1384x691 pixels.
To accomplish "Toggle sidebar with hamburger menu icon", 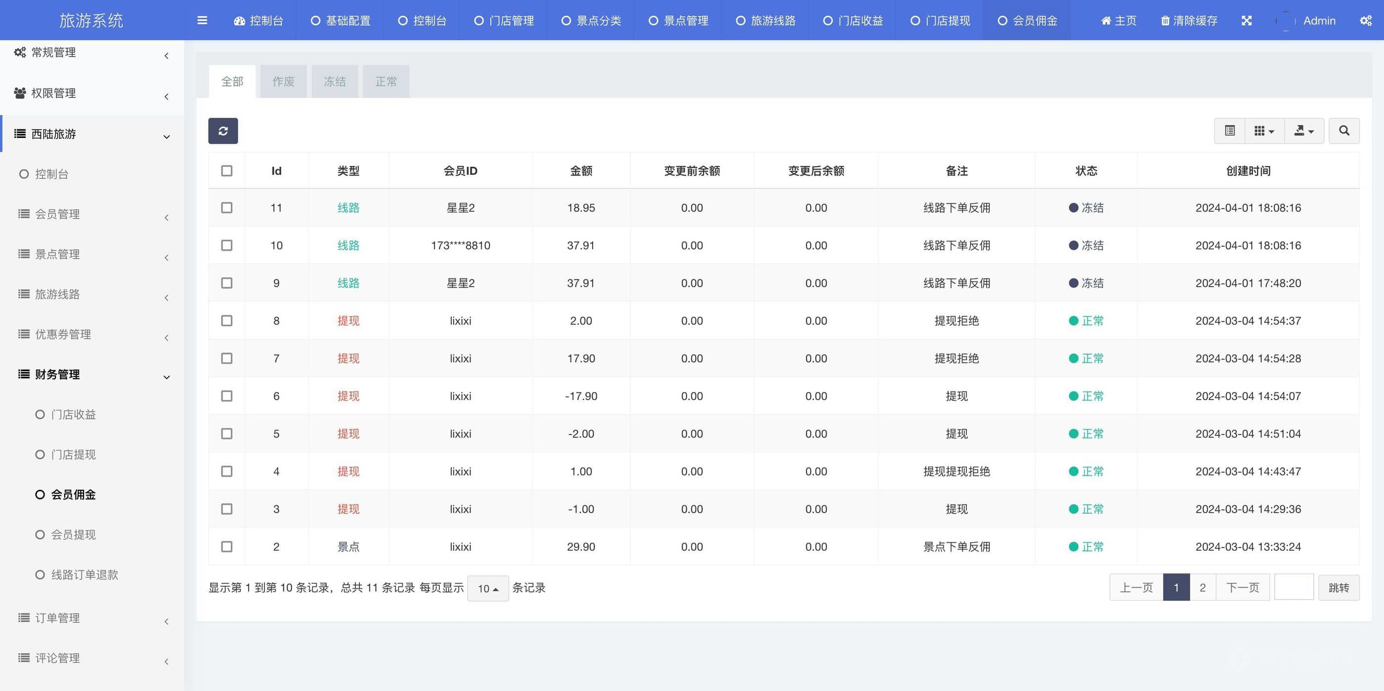I will click(x=202, y=20).
